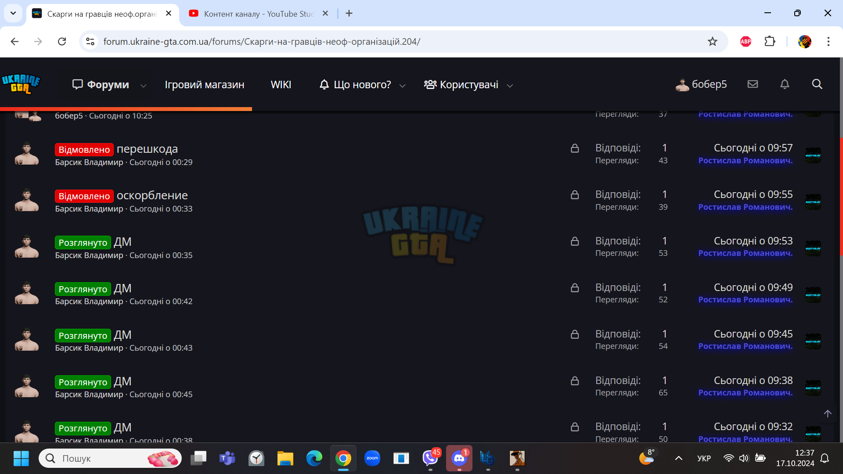Expand the 'Що нового?' dropdown chevron
The width and height of the screenshot is (843, 474).
pyautogui.click(x=402, y=86)
